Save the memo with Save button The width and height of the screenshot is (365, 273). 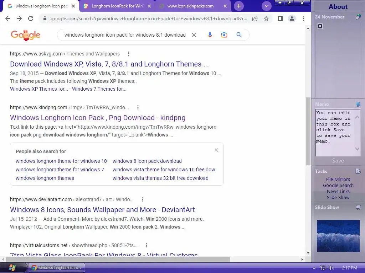point(338,161)
